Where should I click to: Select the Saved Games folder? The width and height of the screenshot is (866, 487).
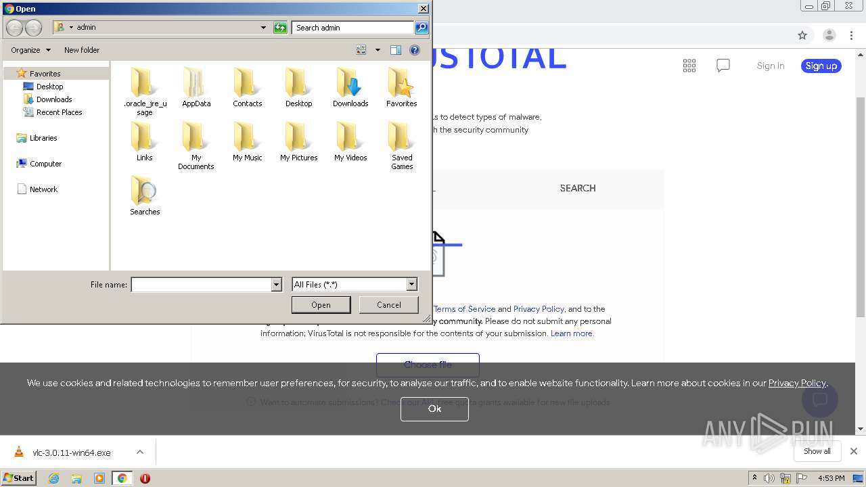402,145
